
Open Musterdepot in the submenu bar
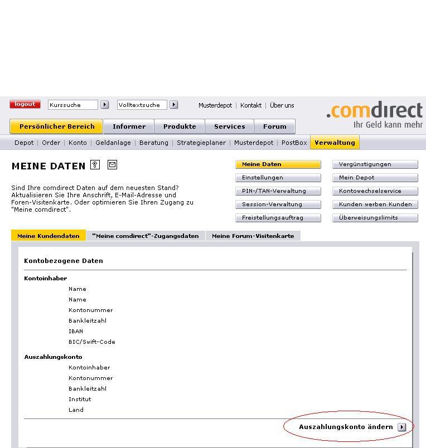[x=254, y=143]
